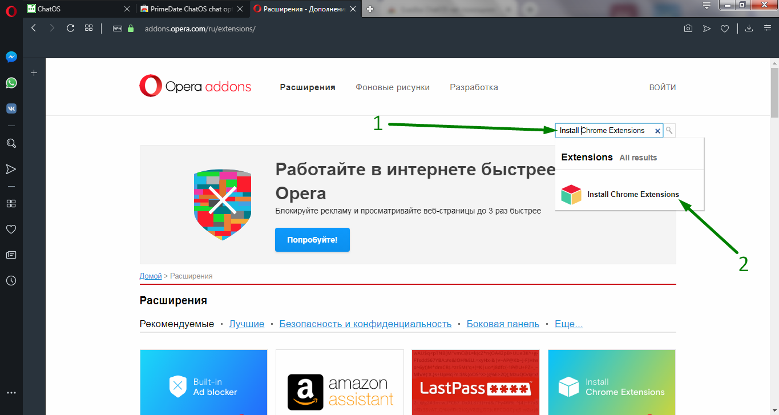The image size is (779, 415).
Task: Open All results link
Action: pyautogui.click(x=638, y=158)
